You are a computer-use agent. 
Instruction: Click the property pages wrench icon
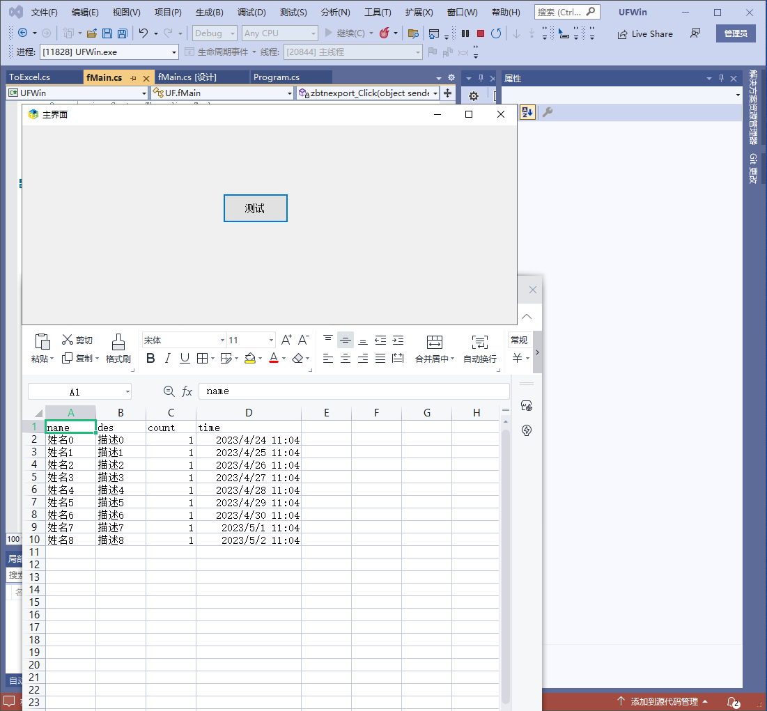[x=548, y=112]
